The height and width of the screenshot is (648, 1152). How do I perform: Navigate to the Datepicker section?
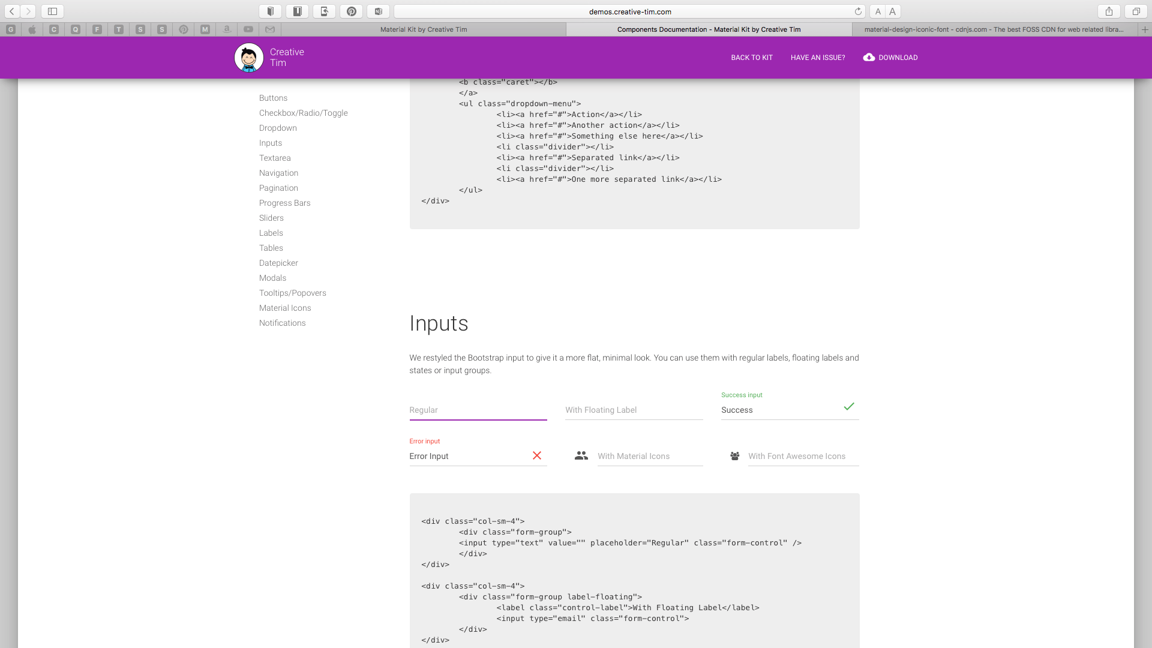coord(278,263)
